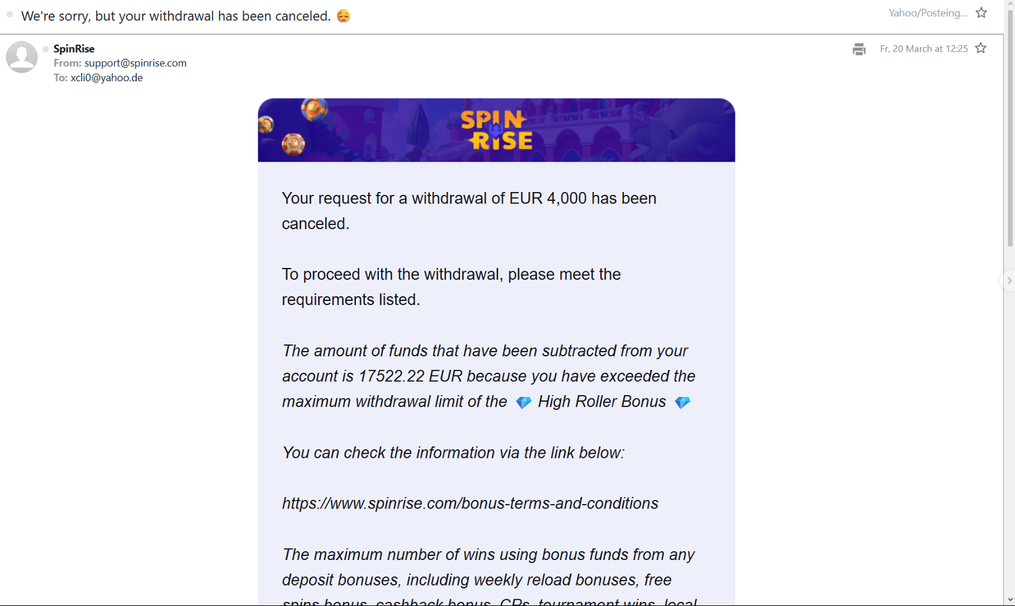Star the message next to the date
This screenshot has height=606, width=1015.
(980, 48)
